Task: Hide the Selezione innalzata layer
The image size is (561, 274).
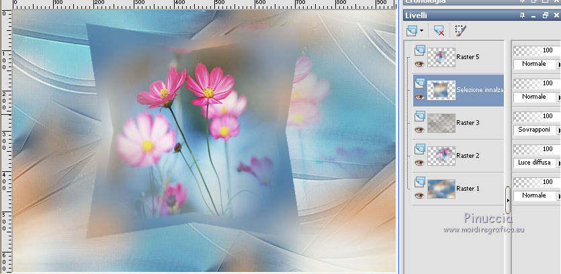Action: (420, 97)
